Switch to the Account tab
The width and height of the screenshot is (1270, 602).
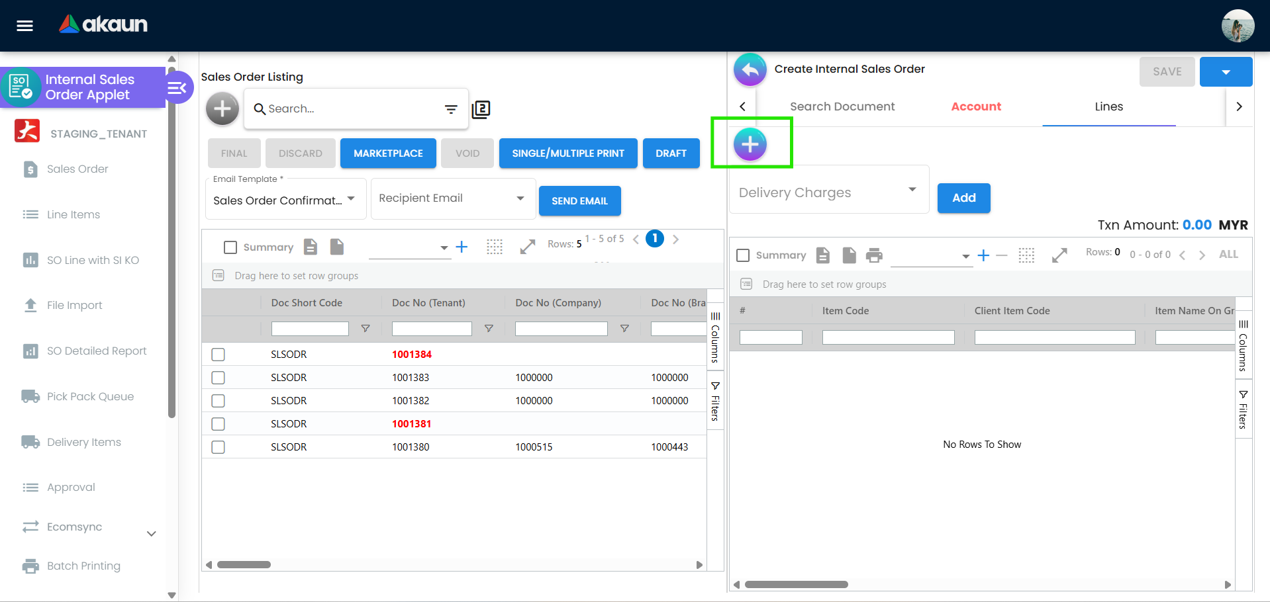click(x=975, y=107)
